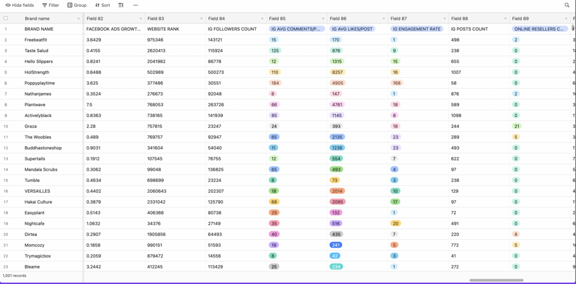
Task: Expand the Field 85 column dropdown
Action: tap(323, 18)
